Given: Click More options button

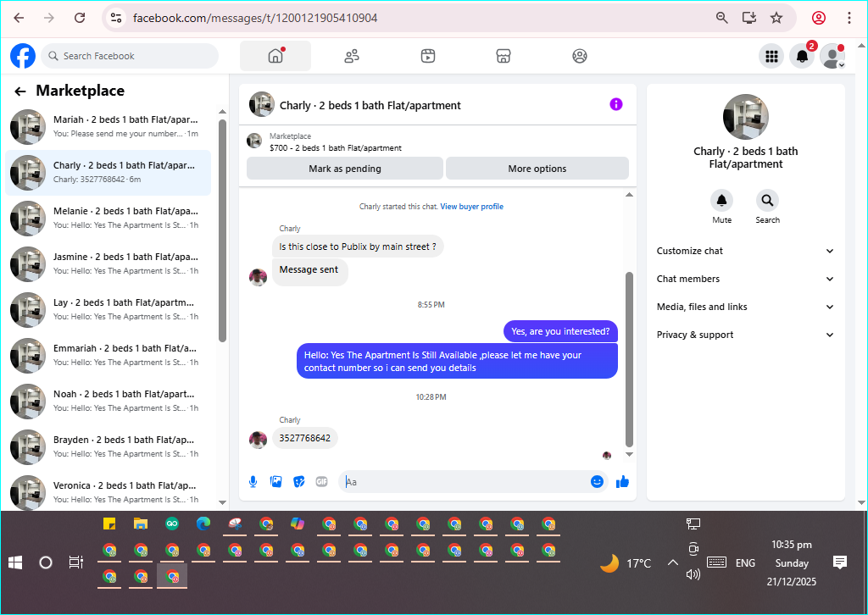Looking at the screenshot, I should tap(537, 169).
